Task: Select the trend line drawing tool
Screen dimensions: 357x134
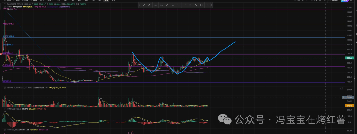Action: coord(144,5)
